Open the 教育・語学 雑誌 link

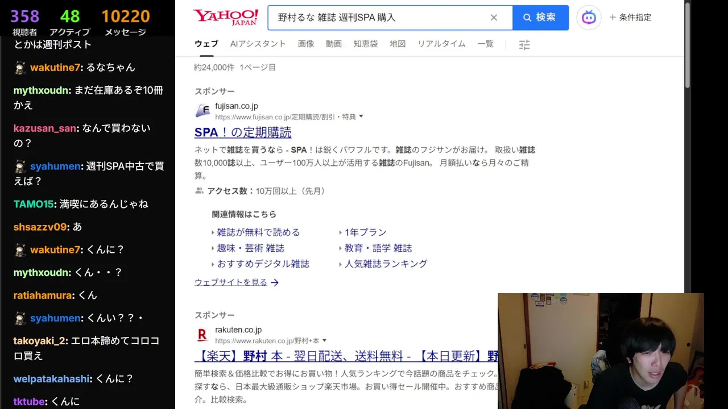pos(378,248)
